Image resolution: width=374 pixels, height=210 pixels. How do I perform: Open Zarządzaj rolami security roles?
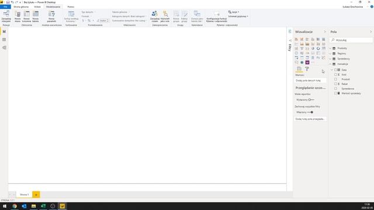[x=154, y=16]
